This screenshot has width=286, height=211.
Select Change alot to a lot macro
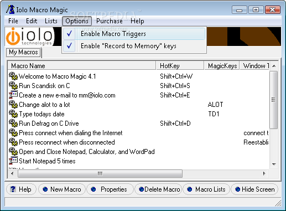click(x=139, y=104)
